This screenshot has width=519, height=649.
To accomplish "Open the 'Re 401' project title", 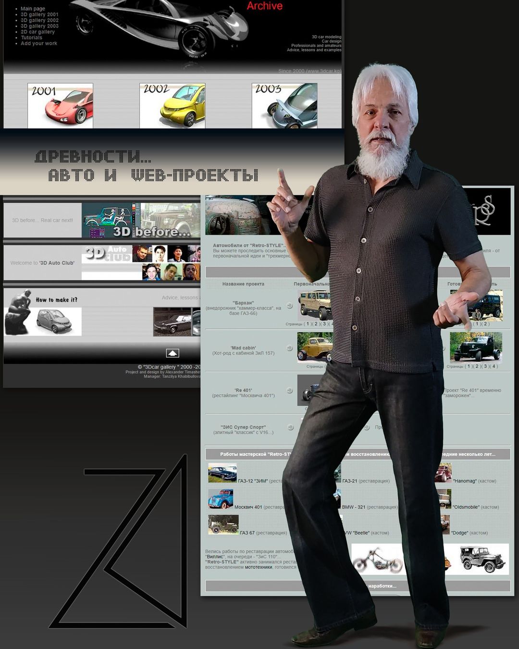I will click(x=243, y=390).
